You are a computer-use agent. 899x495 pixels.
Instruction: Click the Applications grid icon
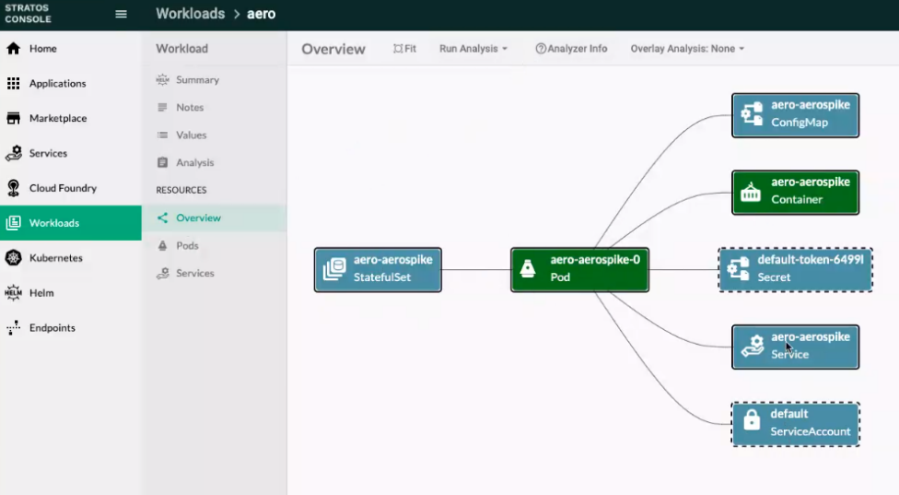click(13, 84)
